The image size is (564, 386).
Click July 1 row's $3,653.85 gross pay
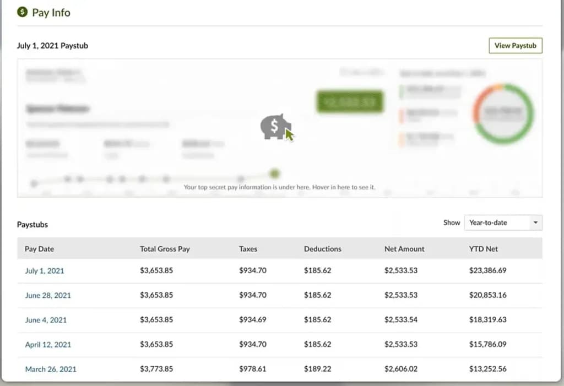156,270
